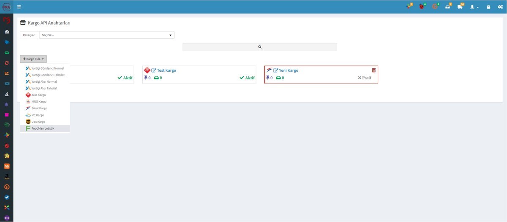Collapse the Kargo Ekle dropdown button

pos(33,59)
